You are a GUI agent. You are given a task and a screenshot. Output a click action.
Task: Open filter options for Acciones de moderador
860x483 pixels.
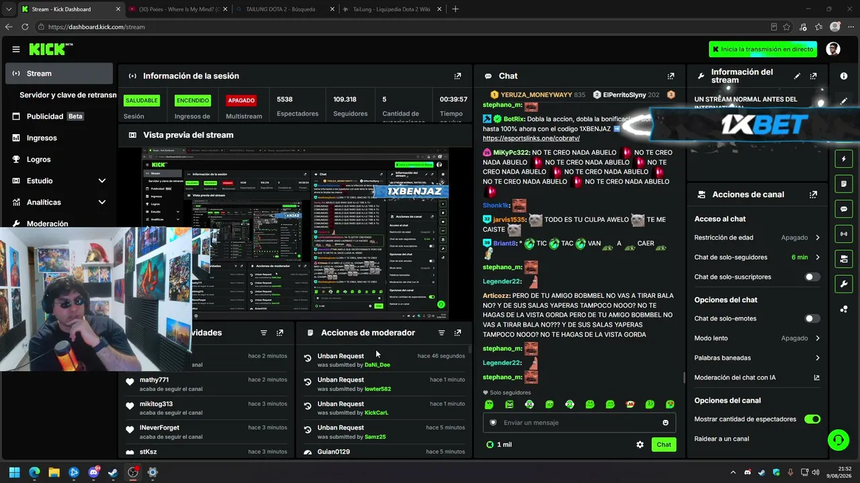pos(441,333)
